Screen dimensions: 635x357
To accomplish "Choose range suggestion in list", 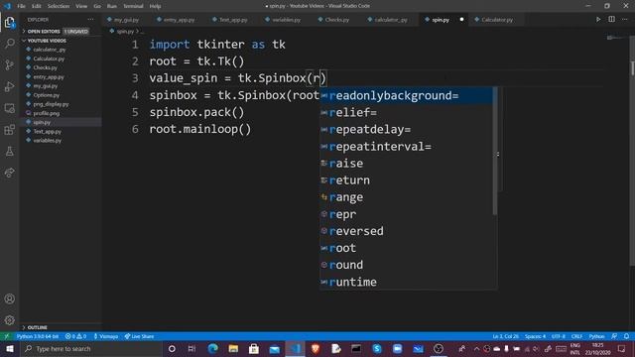I will coord(407,197).
